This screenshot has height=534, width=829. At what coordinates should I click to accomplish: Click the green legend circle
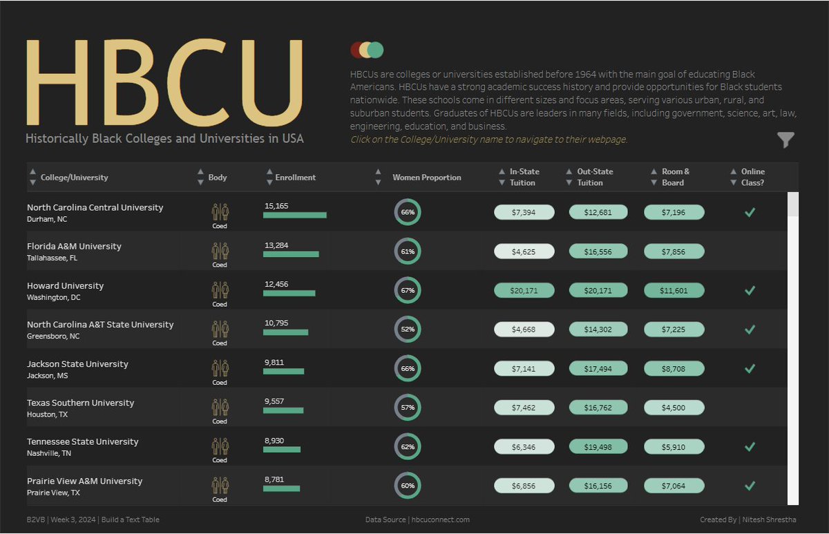coord(375,50)
